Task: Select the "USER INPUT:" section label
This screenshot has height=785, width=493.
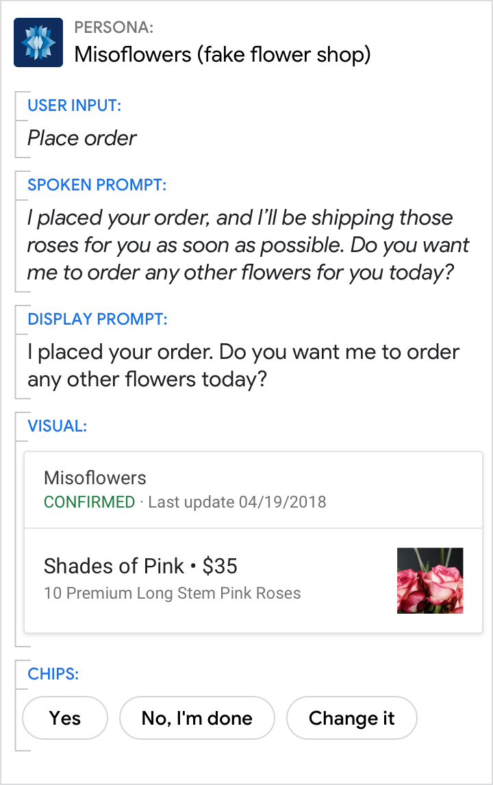Action: pos(74,105)
